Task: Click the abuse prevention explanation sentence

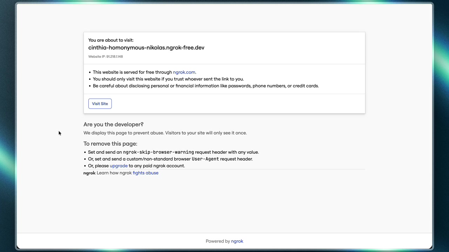Action: (165, 133)
